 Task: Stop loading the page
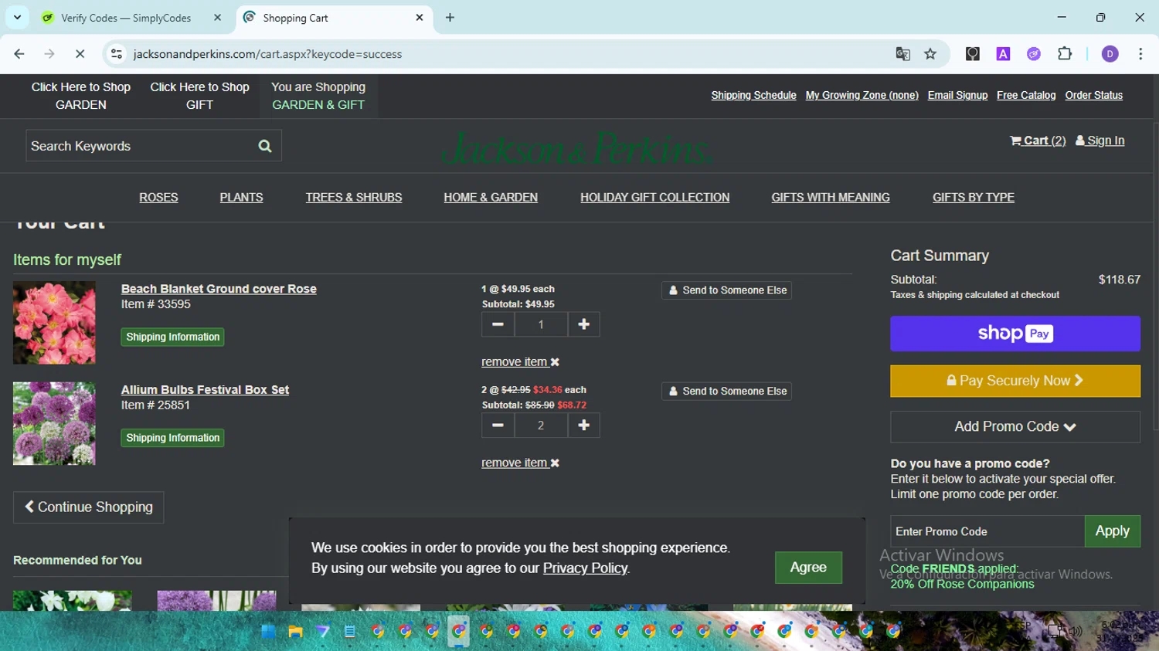click(x=80, y=54)
